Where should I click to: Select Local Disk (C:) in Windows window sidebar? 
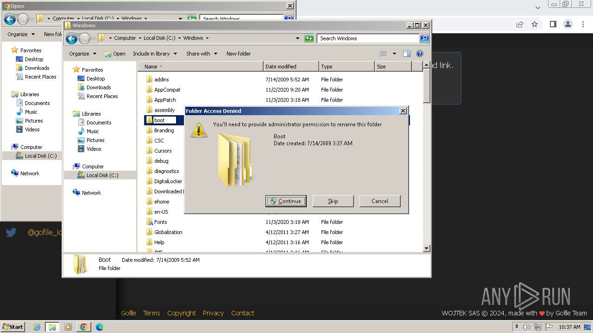(x=102, y=175)
